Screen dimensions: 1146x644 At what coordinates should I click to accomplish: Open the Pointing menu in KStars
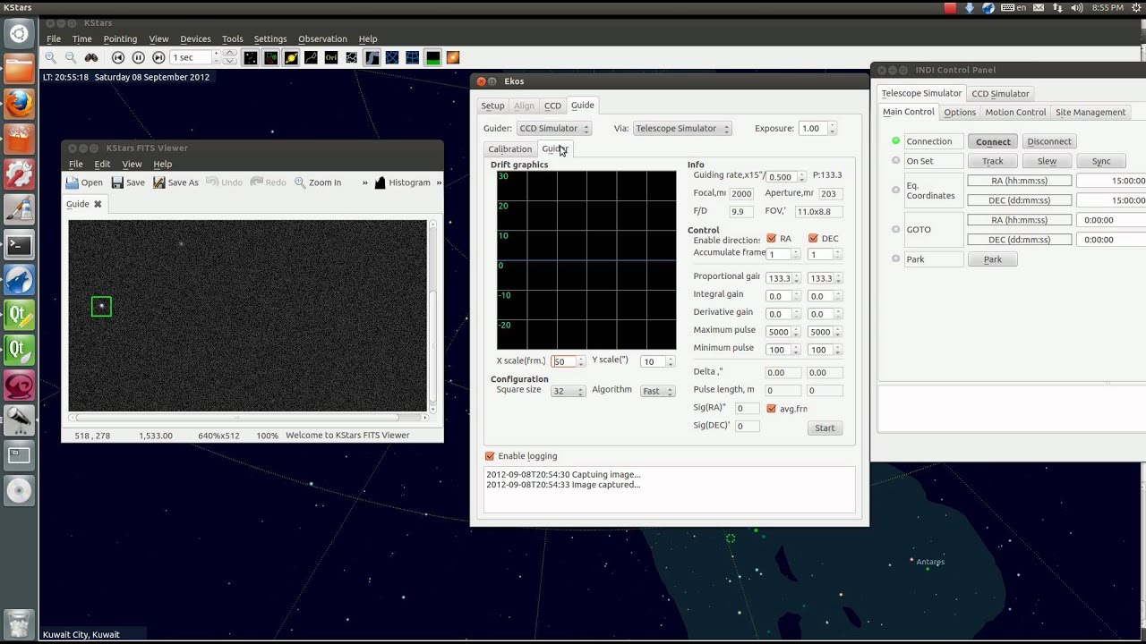(x=120, y=39)
